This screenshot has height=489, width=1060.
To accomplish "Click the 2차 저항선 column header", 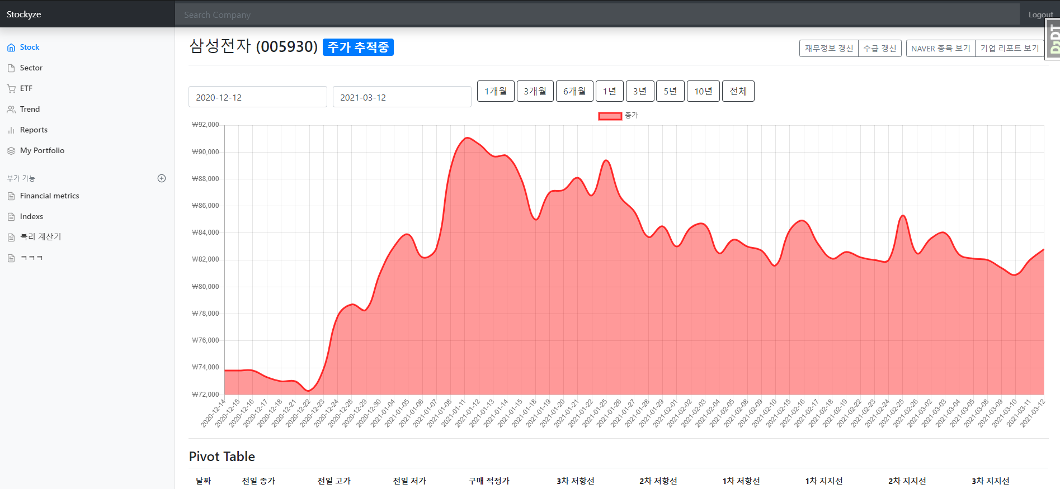I will [658, 481].
